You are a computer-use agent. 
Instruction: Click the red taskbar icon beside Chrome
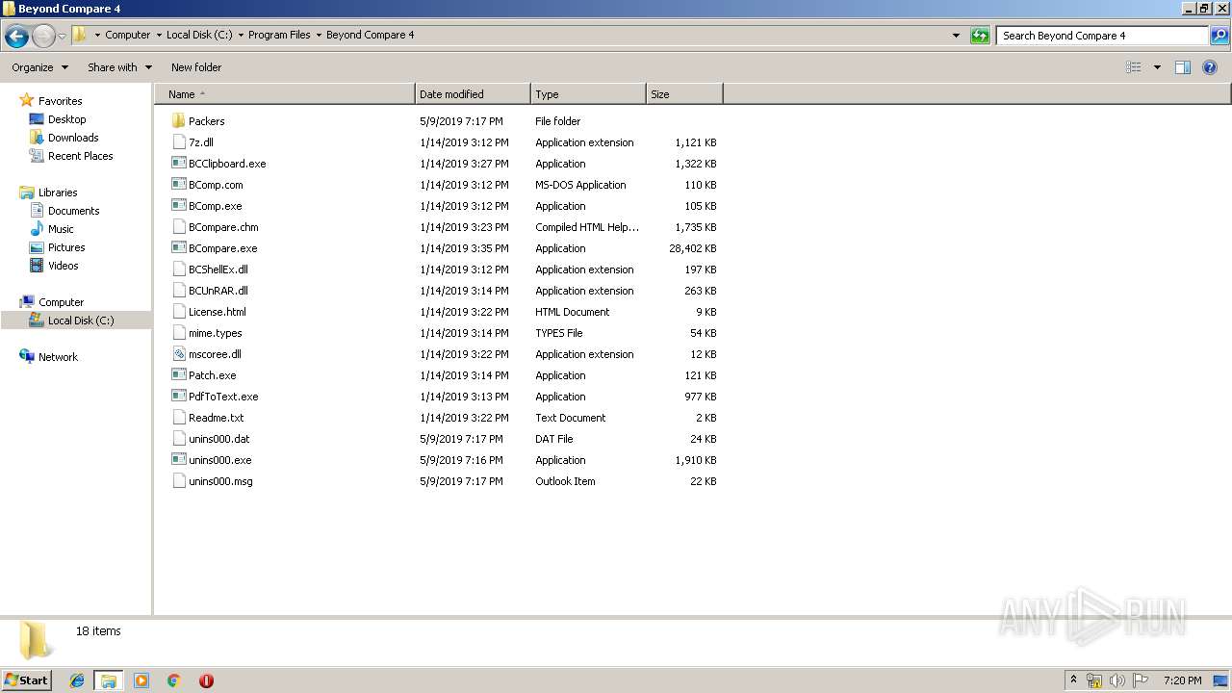(x=206, y=680)
